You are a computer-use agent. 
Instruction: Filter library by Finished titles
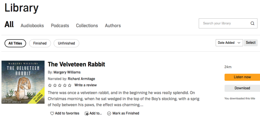pos(40,43)
